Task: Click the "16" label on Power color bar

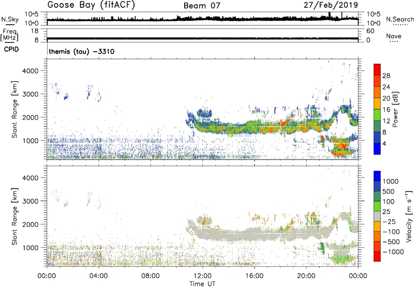Action: (386, 110)
